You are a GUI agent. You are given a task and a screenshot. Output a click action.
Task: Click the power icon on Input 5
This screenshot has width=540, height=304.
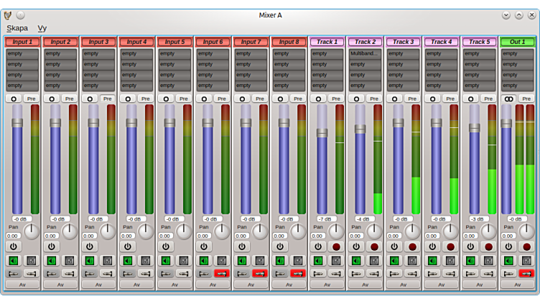click(166, 247)
